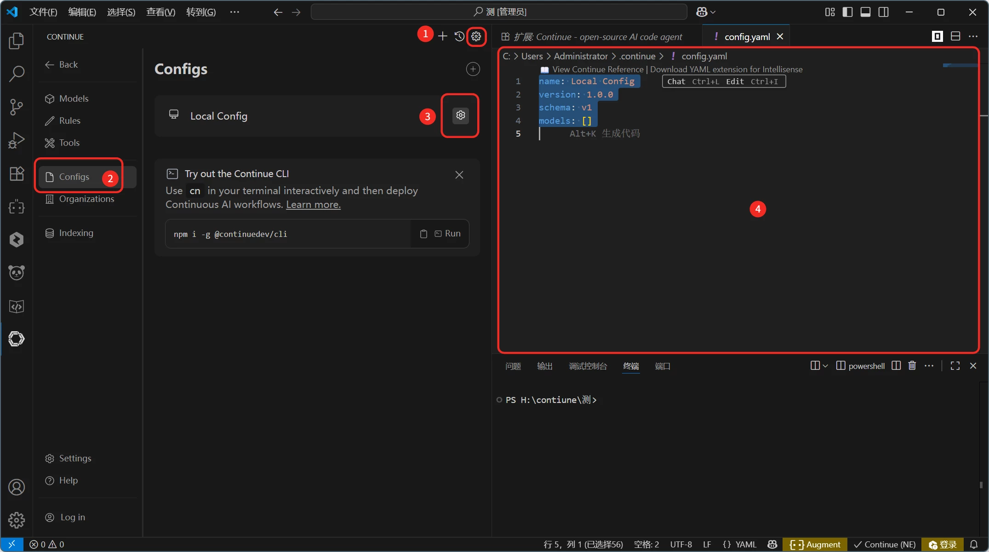
Task: Expand the hidden menu bar items ellipsis
Action: (x=234, y=12)
